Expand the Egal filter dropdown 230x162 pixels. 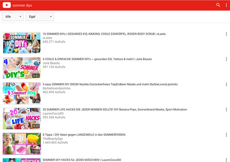tap(40, 17)
